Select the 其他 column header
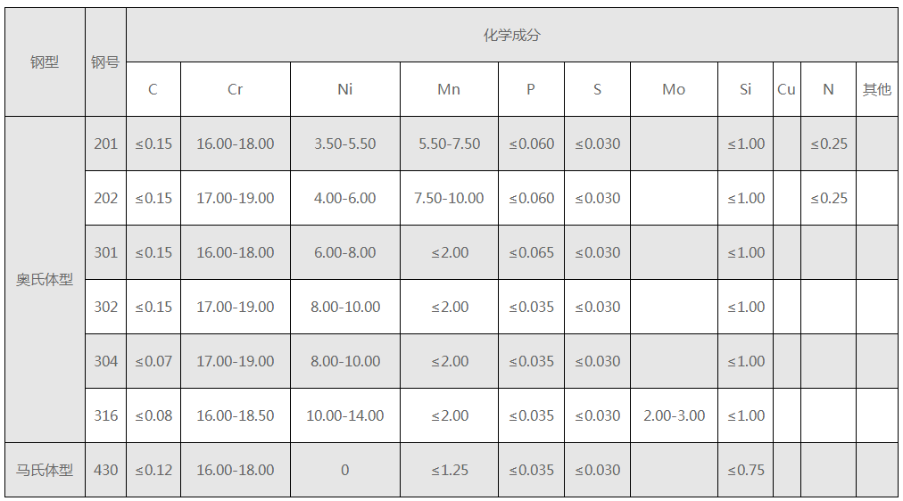This screenshot has height=501, width=903. tap(876, 89)
